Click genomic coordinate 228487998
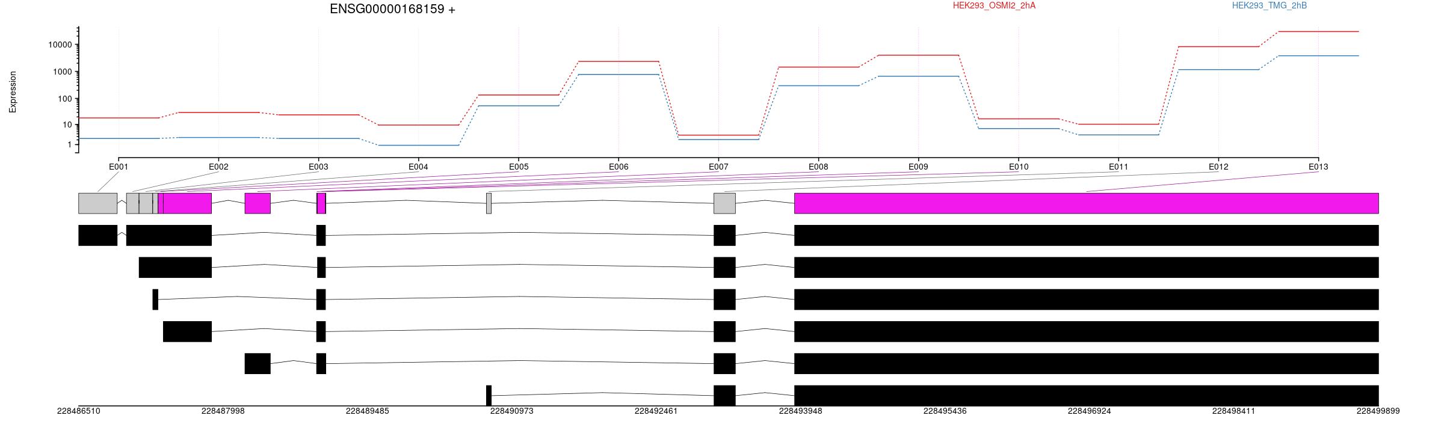Image resolution: width=1444 pixels, height=421 pixels. coord(223,411)
